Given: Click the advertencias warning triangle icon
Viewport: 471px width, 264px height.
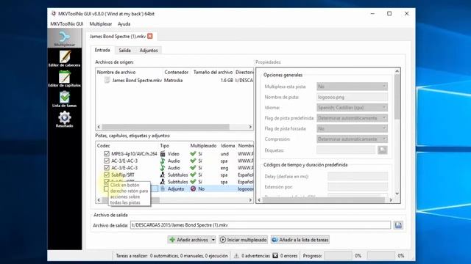Looking at the screenshot, I should click(x=236, y=256).
